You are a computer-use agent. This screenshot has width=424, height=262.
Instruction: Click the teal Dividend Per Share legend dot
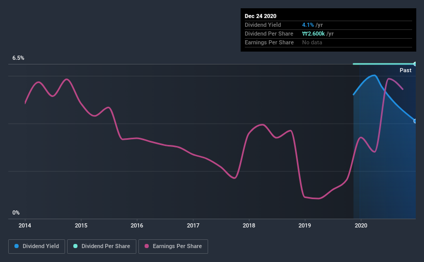tap(75, 246)
